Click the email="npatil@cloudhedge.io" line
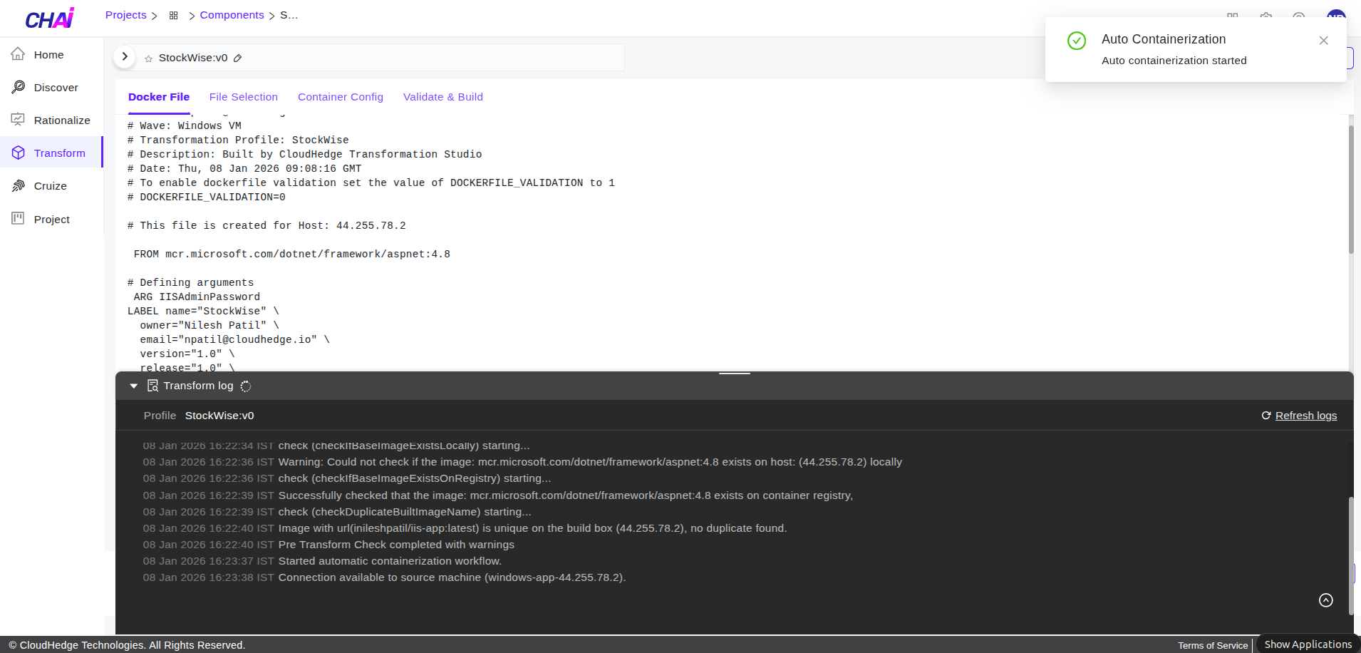 [x=234, y=339]
